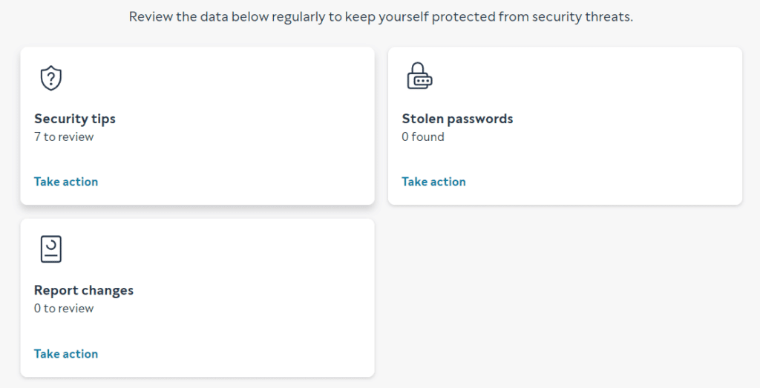760x388 pixels.
Task: Select the Report changes heading
Action: coord(84,290)
